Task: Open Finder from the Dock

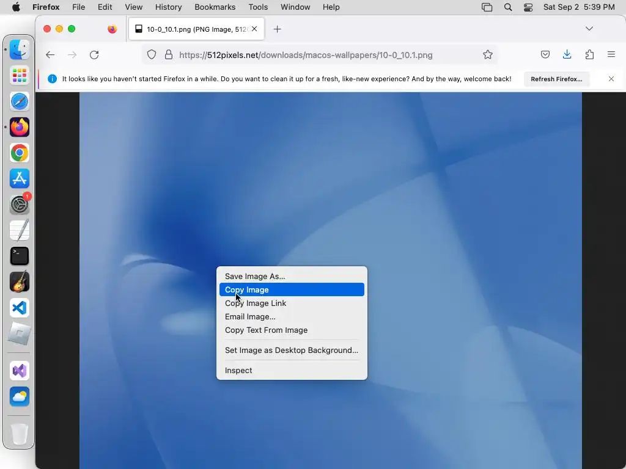Action: point(20,49)
